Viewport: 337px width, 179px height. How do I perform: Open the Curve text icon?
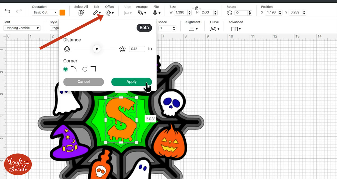pyautogui.click(x=213, y=29)
